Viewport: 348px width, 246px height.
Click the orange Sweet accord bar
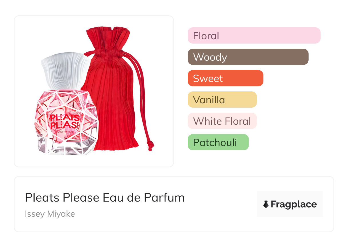(x=225, y=78)
